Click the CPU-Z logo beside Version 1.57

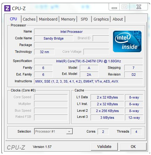[16, 147]
